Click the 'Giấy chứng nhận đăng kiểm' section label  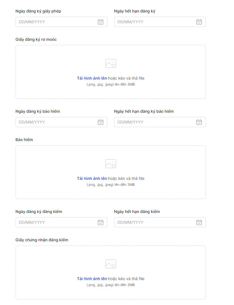point(42,240)
